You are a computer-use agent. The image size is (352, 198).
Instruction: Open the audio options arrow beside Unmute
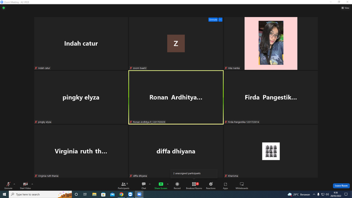pyautogui.click(x=14, y=184)
